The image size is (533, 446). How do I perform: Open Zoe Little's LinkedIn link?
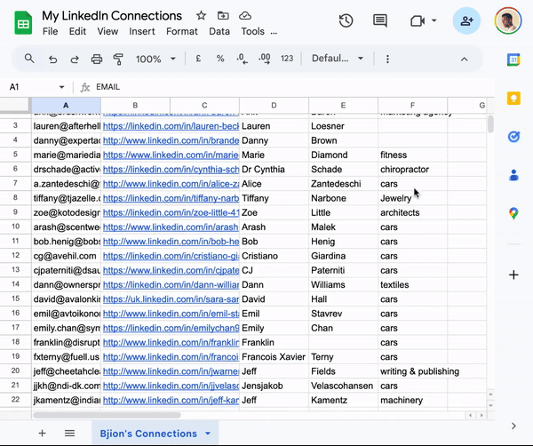pyautogui.click(x=171, y=213)
